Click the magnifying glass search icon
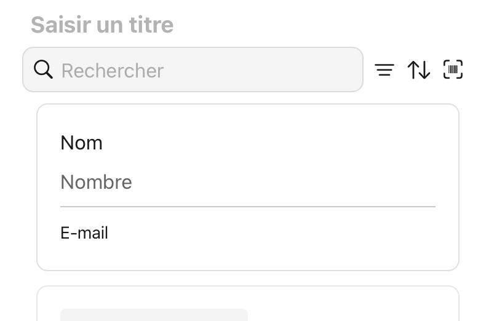 43,70
